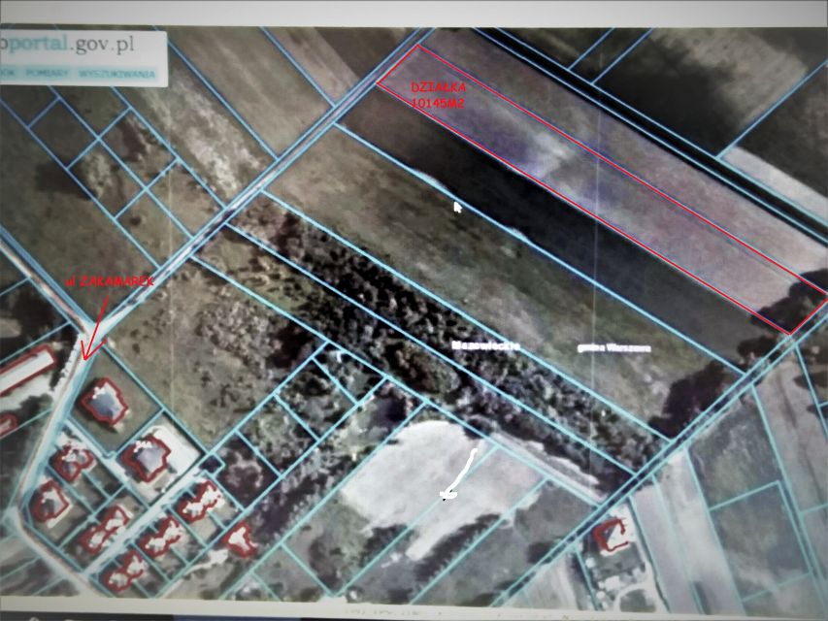Select the isolated red-outlined house at bottom right

pyautogui.click(x=611, y=533)
